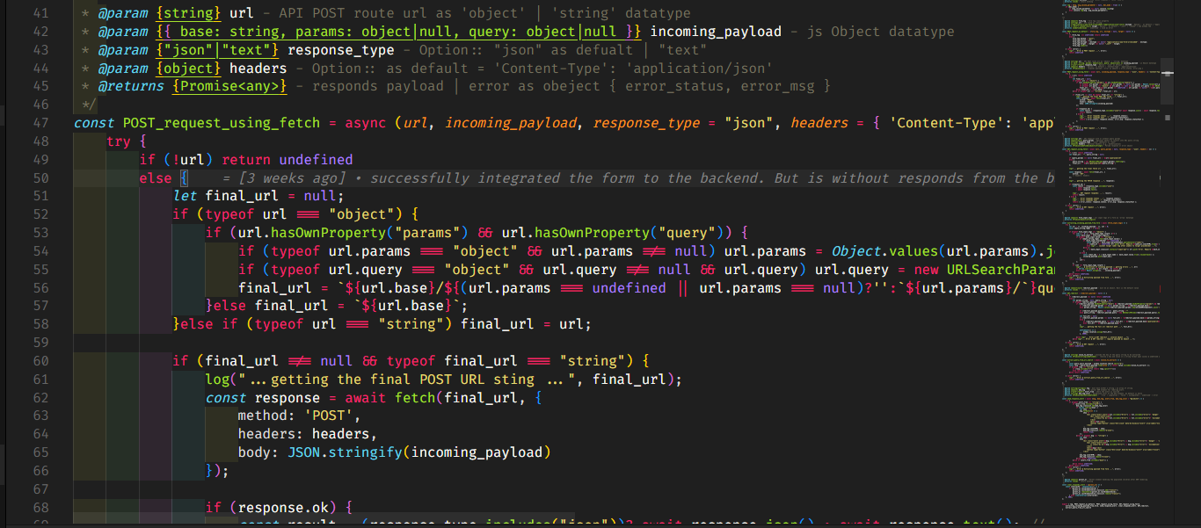Click the 'response.ok' condition on line 68
Image resolution: width=1201 pixels, height=528 pixels.
[287, 508]
